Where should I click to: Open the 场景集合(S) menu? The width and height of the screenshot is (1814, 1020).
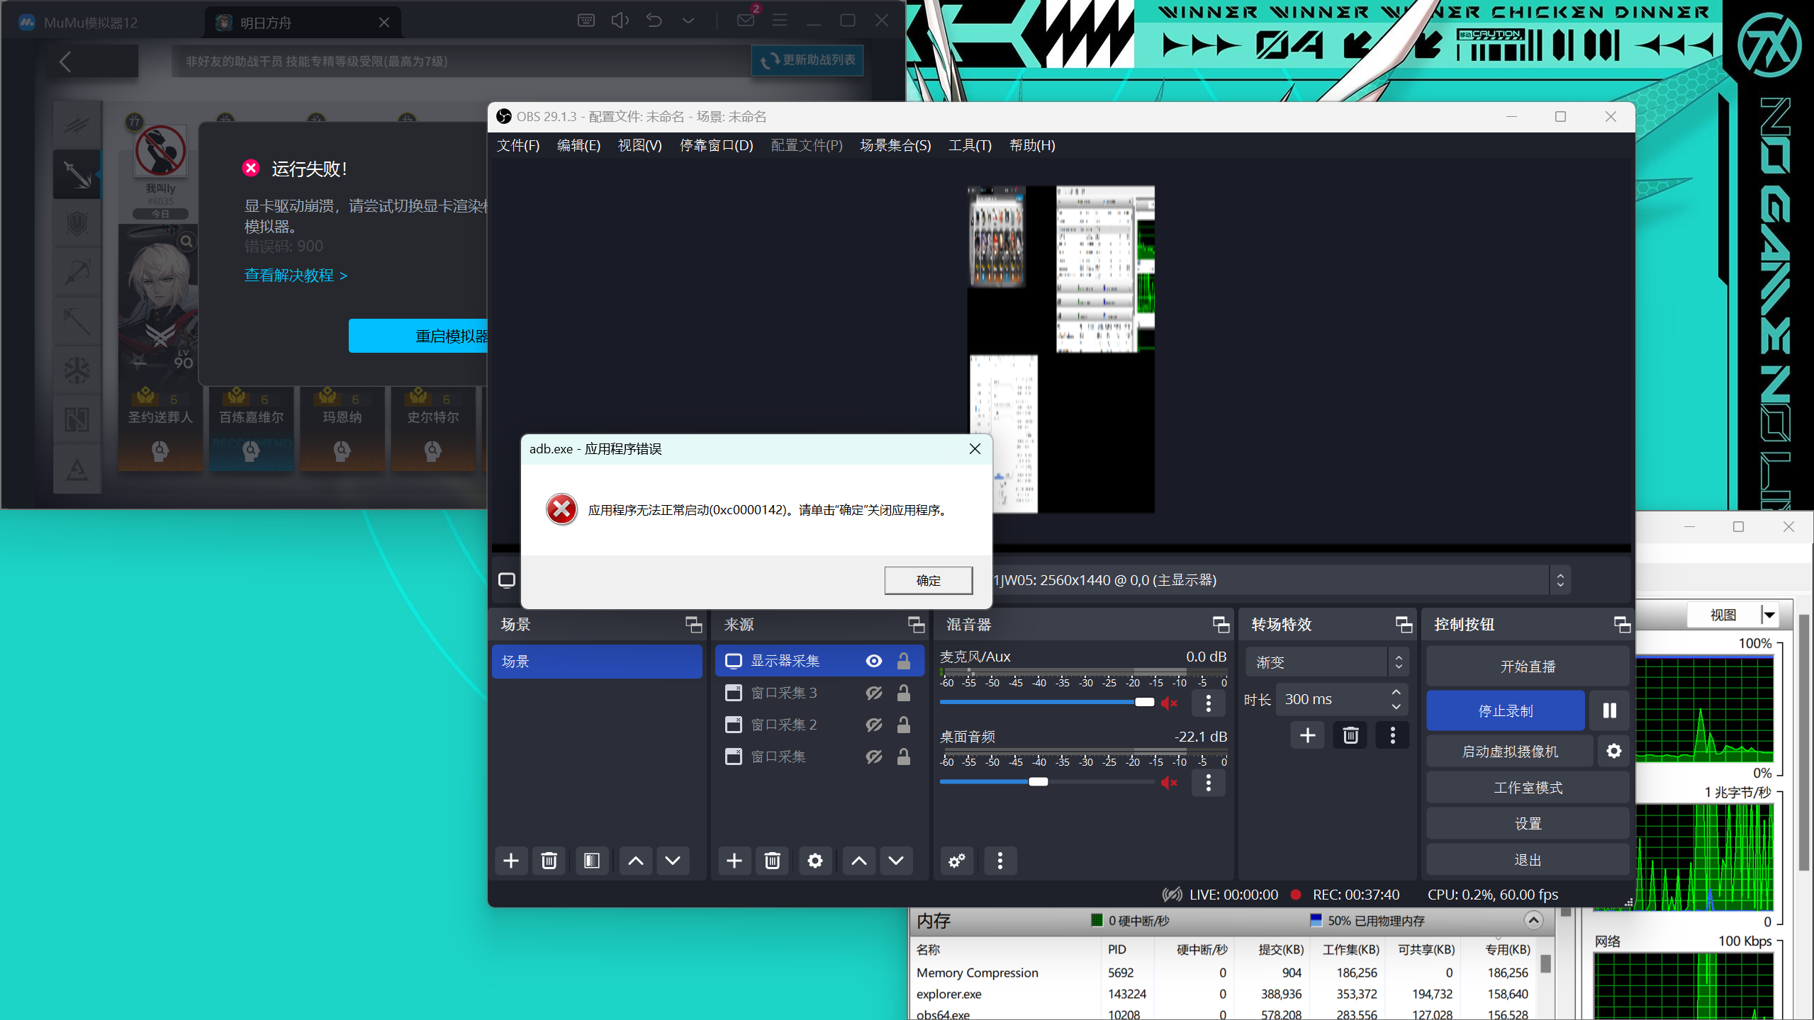tap(895, 145)
